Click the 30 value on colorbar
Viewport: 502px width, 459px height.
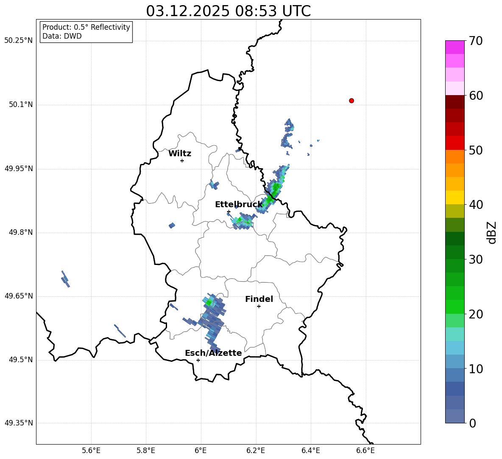coord(476,259)
